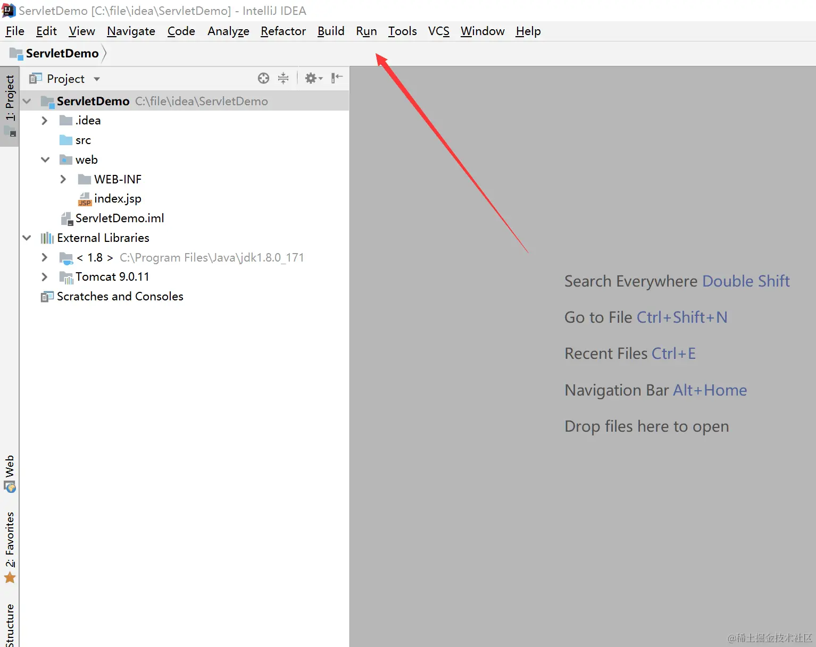Click the Favorites star icon
The height and width of the screenshot is (647, 816).
click(x=10, y=578)
